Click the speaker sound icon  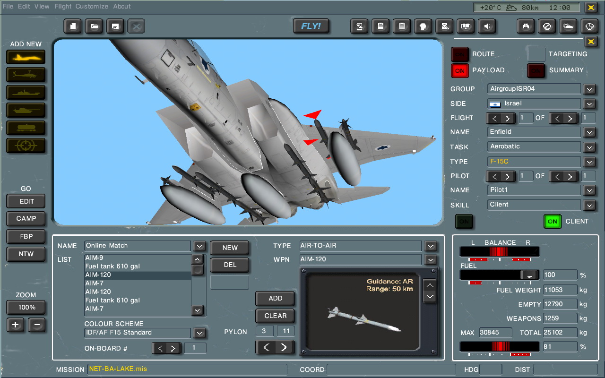(x=487, y=26)
